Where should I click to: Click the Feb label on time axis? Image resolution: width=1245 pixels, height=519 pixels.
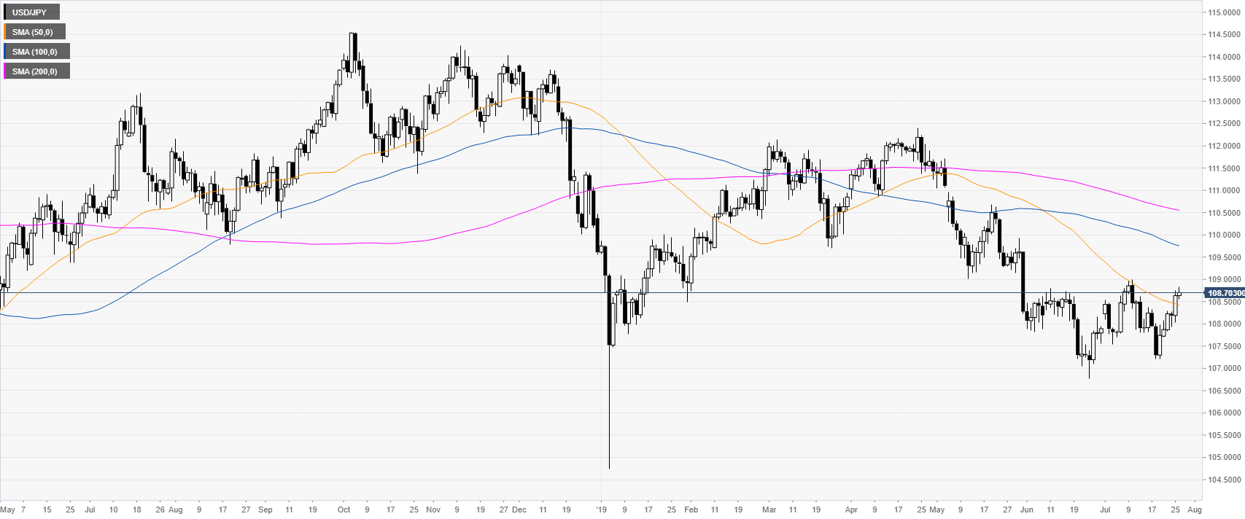(x=691, y=510)
